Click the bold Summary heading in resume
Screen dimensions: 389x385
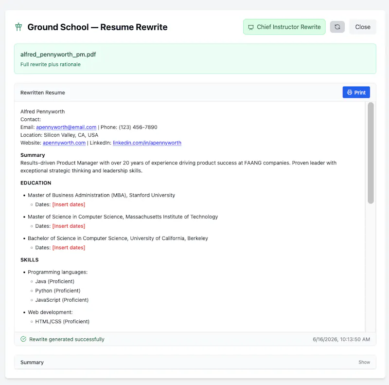(33, 155)
